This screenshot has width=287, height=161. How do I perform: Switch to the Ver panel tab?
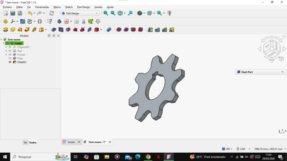click(25, 142)
